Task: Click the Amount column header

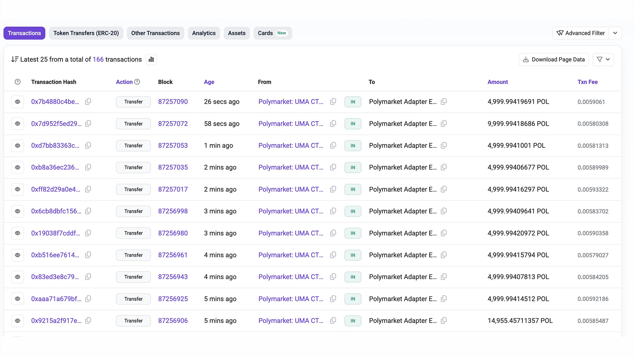Action: click(498, 82)
